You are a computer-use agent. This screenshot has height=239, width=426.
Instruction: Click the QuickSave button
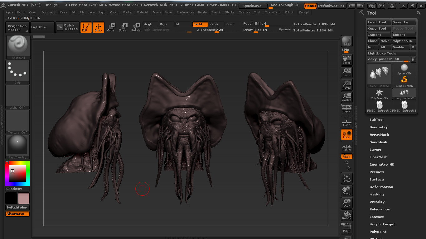tap(253, 6)
